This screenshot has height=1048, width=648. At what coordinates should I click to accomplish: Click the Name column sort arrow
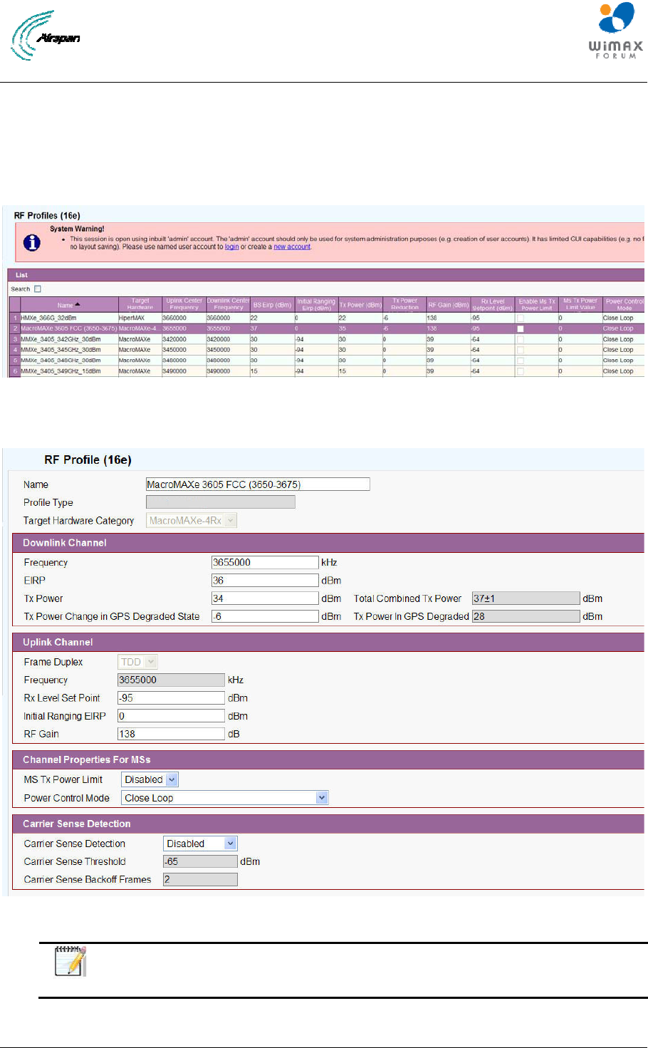(x=78, y=305)
